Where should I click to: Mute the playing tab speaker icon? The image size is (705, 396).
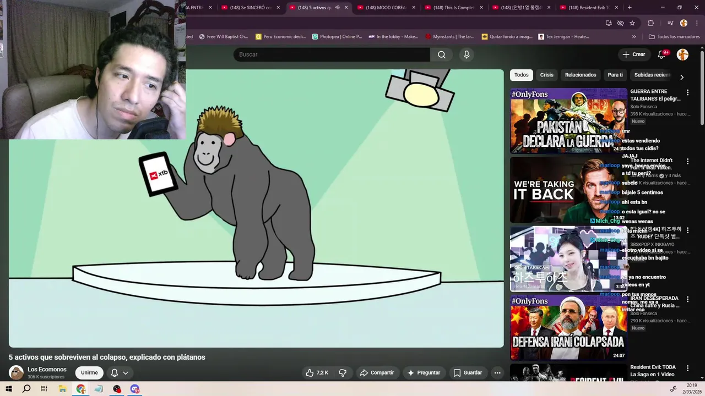[x=337, y=7]
